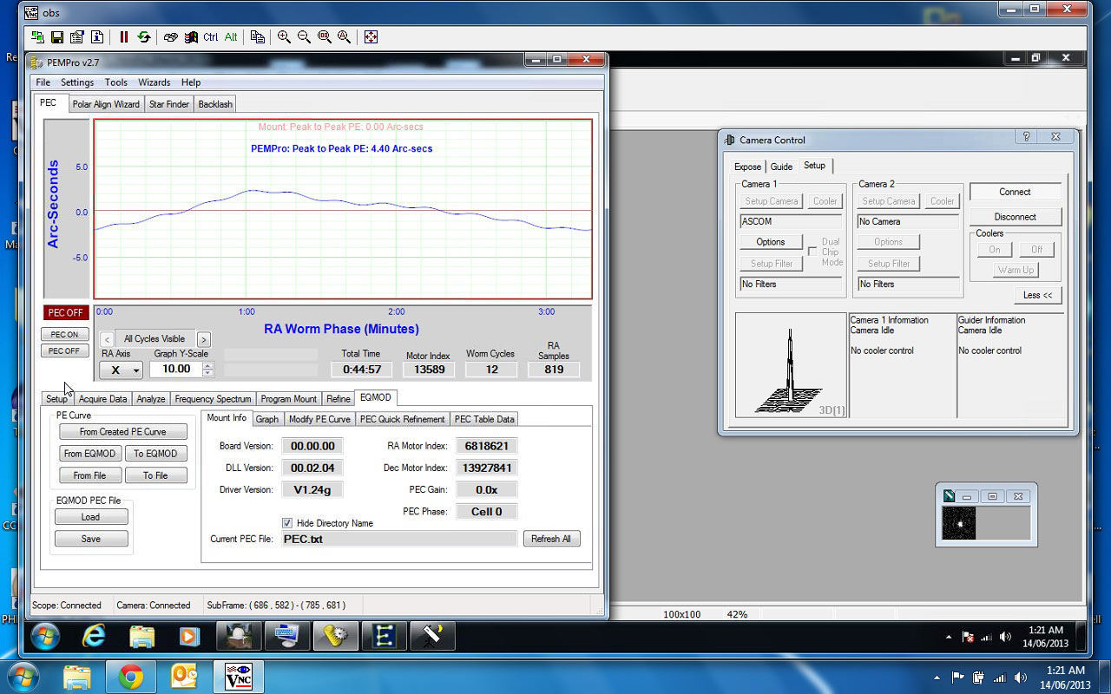
Task: Select the Program Mount tab
Action: 289,399
